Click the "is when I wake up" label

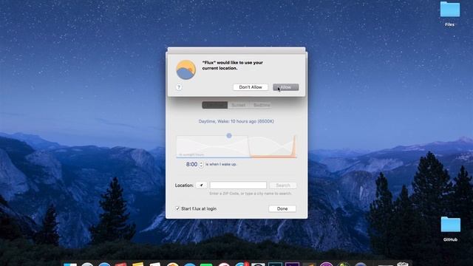click(x=221, y=164)
